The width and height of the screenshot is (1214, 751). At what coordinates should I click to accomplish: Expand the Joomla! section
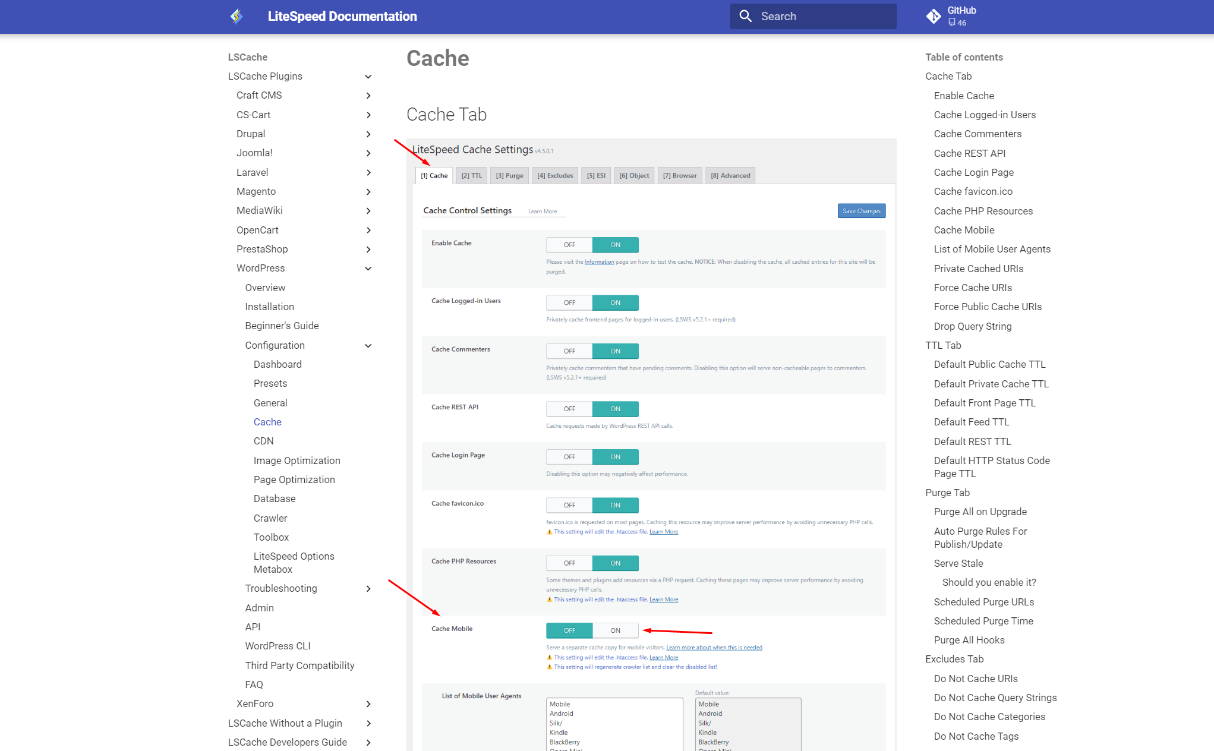click(368, 153)
